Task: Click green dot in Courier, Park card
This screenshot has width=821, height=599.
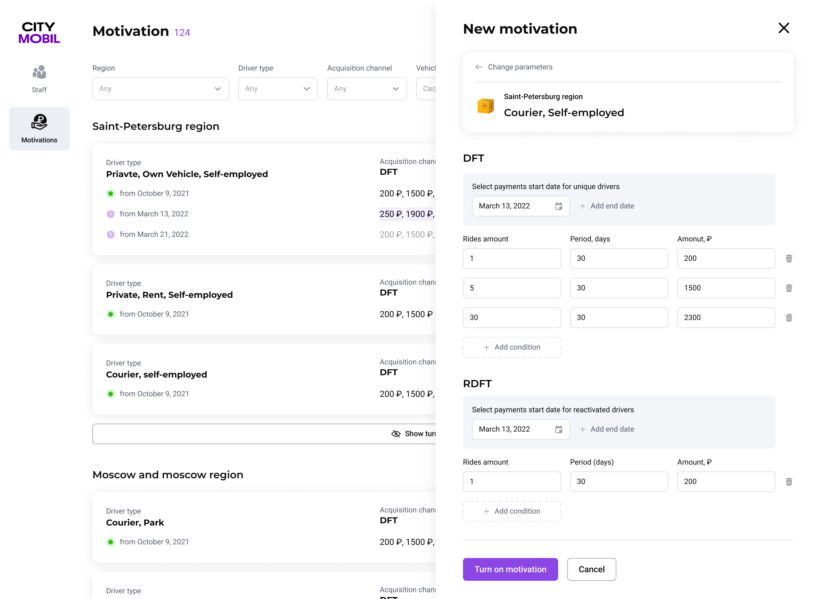Action: 110,542
